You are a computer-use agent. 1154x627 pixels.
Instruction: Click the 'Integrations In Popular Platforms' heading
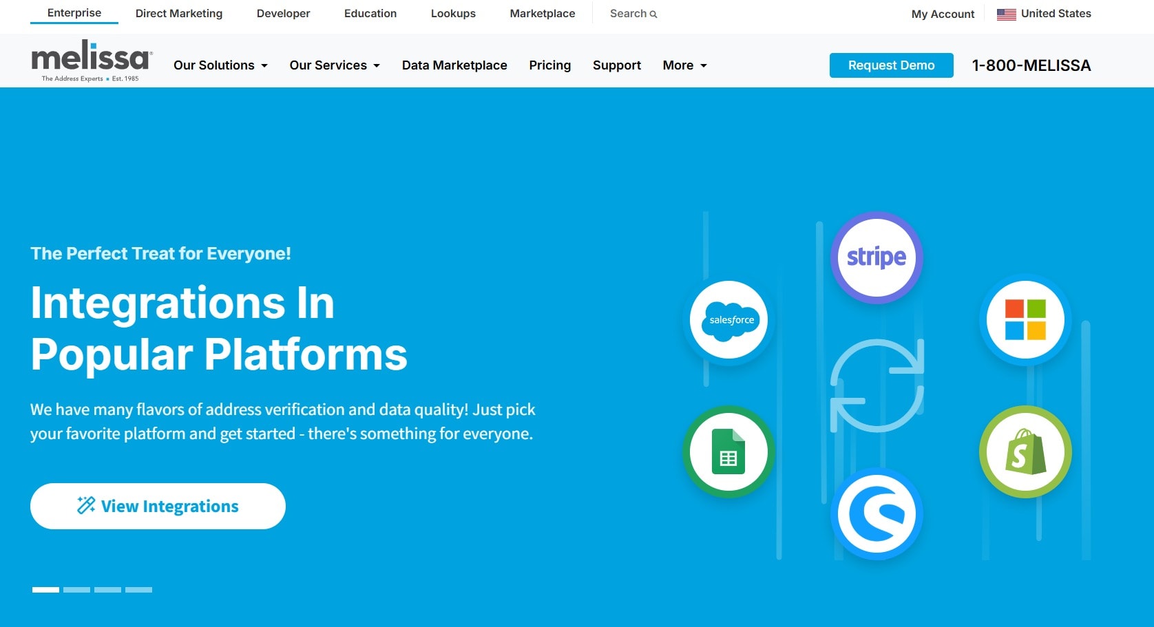click(219, 328)
